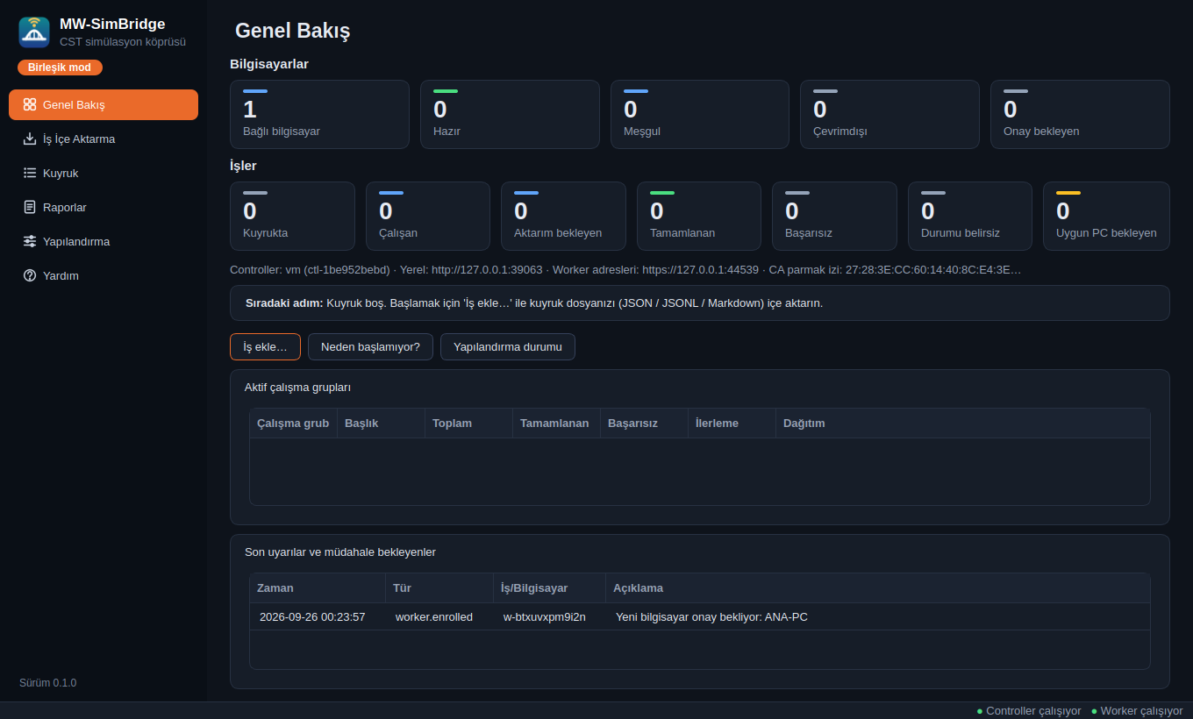Screen dimensions: 1193x719
Task: Click the Kuyruk list icon
Action: point(30,173)
